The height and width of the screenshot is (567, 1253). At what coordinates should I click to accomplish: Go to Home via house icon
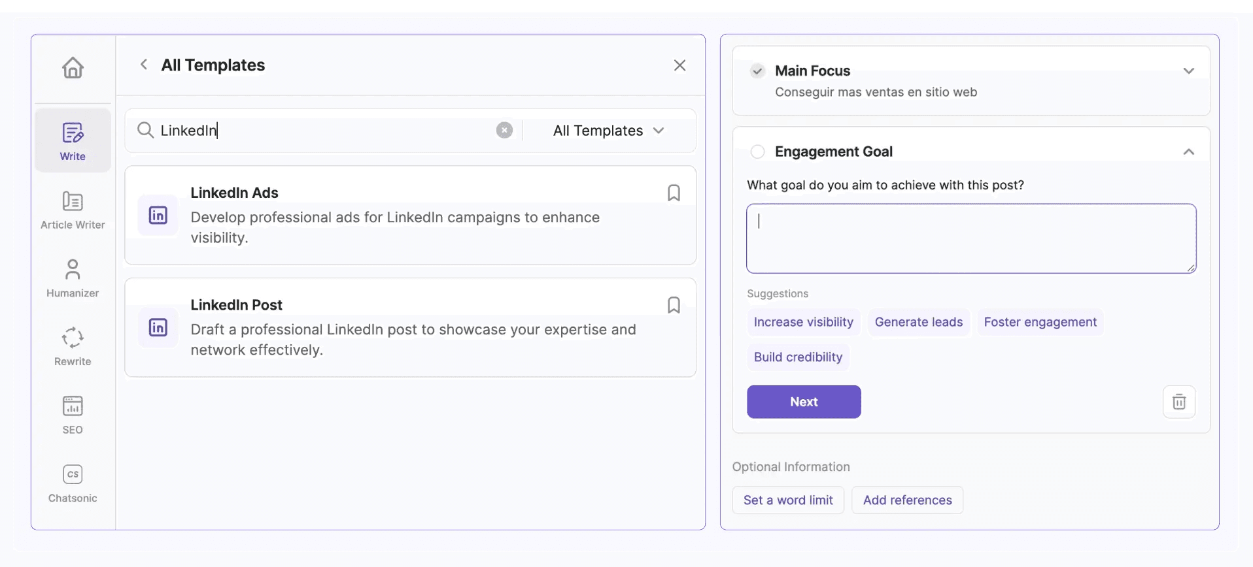tap(73, 67)
